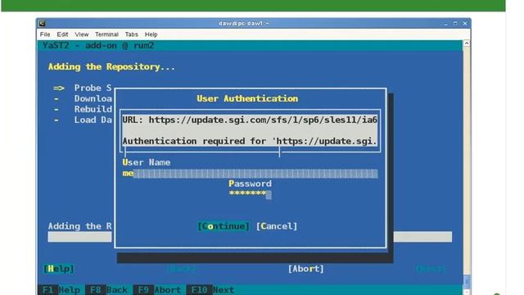Click the 'User Name' field label
This screenshot has width=524, height=295.
(x=147, y=162)
